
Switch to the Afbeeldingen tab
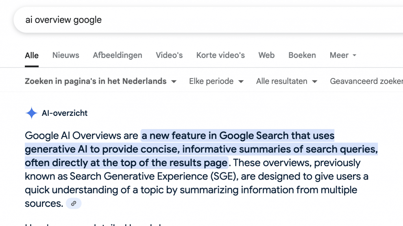point(117,55)
